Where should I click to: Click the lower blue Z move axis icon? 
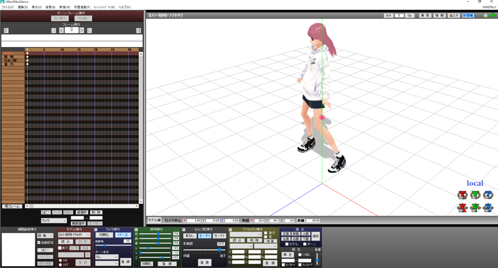coord(488,207)
